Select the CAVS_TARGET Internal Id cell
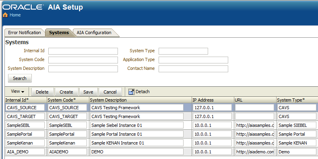Screen dimensions: 318x159 [25, 116]
